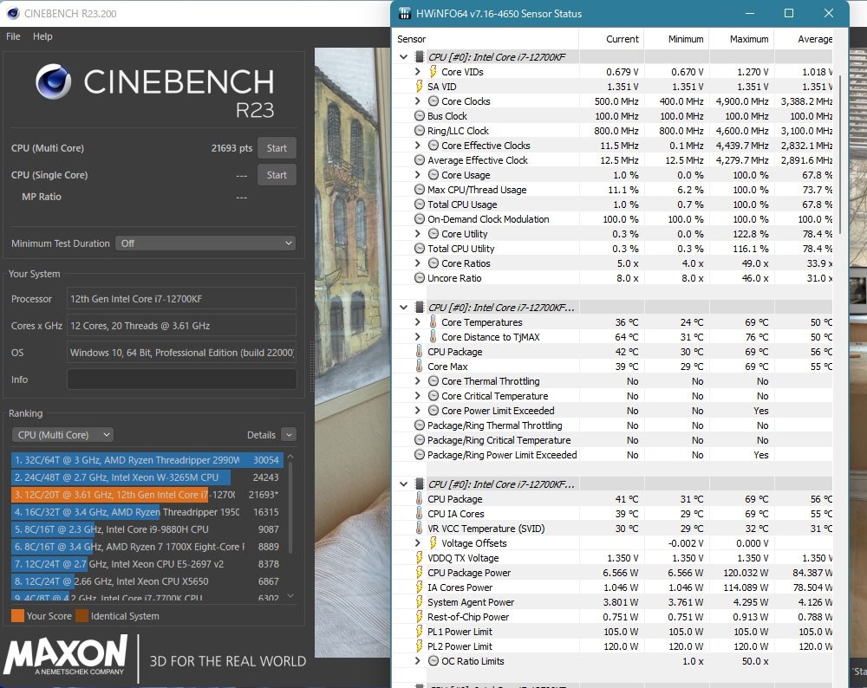Expand the Voltage Offsets row

(418, 543)
